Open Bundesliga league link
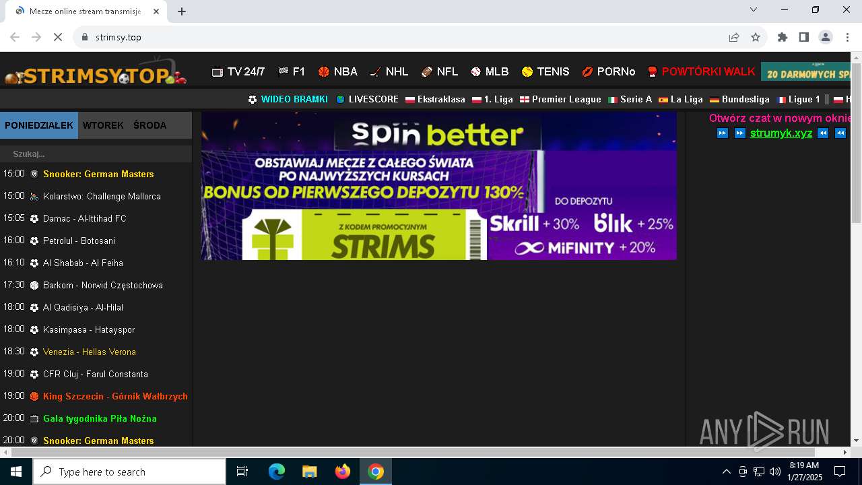This screenshot has width=862, height=485. tap(739, 99)
